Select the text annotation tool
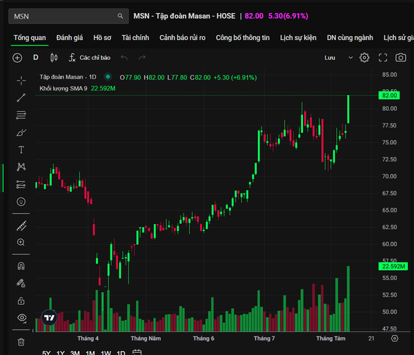414x355 pixels. (x=21, y=150)
